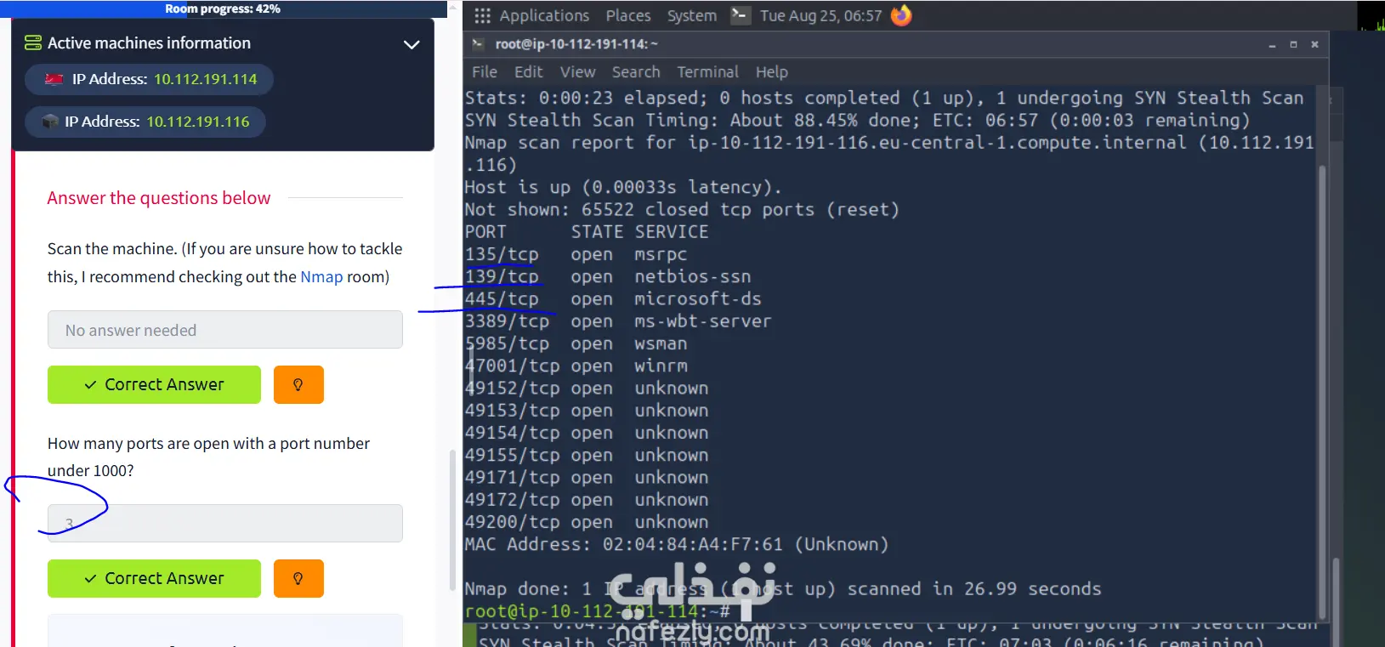Open the Places menu

628,15
